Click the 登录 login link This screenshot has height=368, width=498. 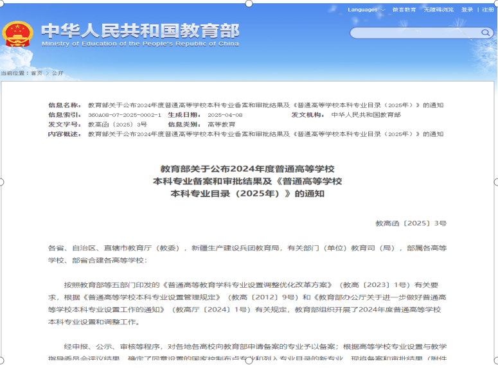[467, 10]
